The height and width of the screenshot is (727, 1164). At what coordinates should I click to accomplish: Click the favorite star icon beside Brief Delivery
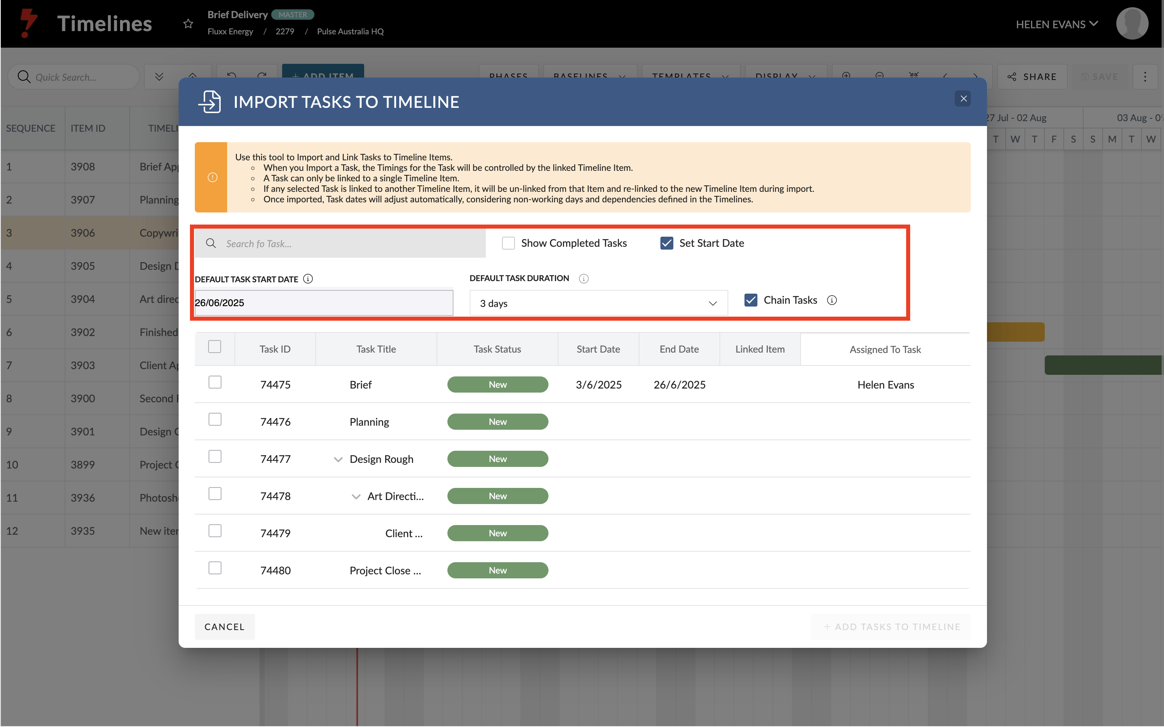coord(188,23)
